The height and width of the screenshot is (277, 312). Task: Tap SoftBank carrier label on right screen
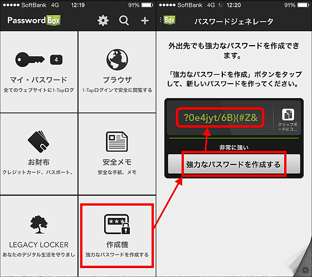point(189,5)
